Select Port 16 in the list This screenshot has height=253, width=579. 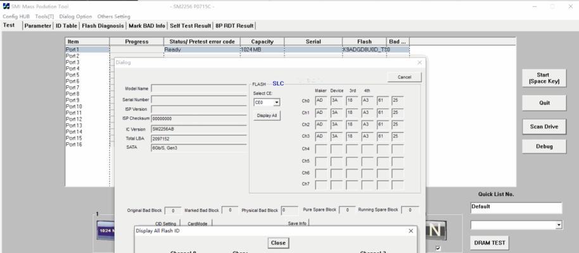coord(74,145)
